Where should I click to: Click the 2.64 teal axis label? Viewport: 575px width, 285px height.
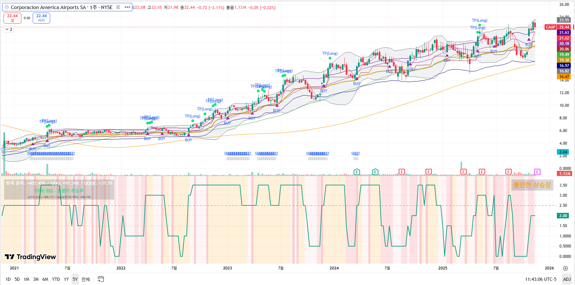[563, 152]
